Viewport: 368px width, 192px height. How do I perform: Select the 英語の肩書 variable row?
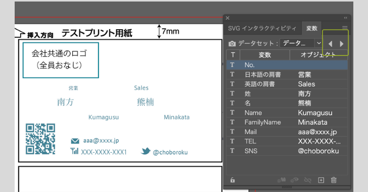[x=287, y=84]
